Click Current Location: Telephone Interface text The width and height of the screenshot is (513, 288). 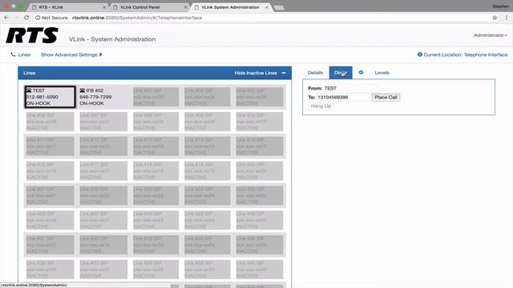(466, 54)
